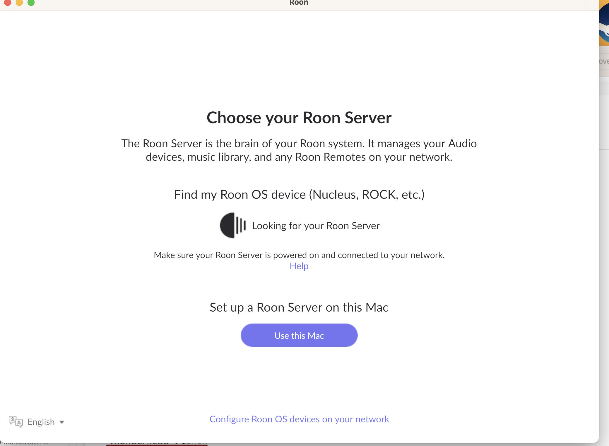Click Set up a Roon Server on this Mac
This screenshot has height=446, width=609.
tap(299, 307)
